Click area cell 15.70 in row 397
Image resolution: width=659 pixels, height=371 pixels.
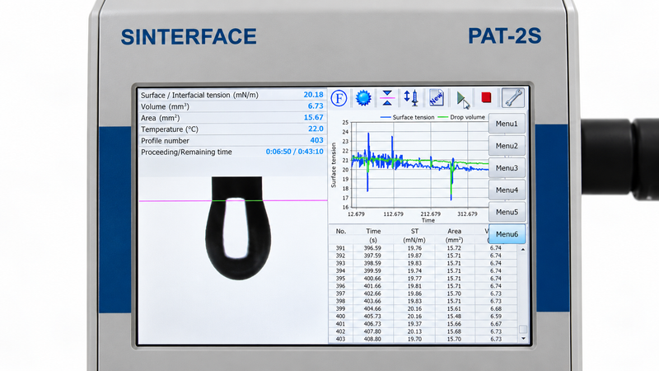click(454, 294)
